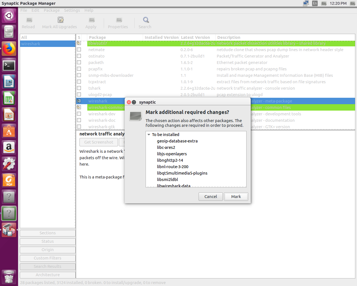Screen dimensions: 357x286
Task: Click the Reload toolbar icon
Action: pos(29,20)
